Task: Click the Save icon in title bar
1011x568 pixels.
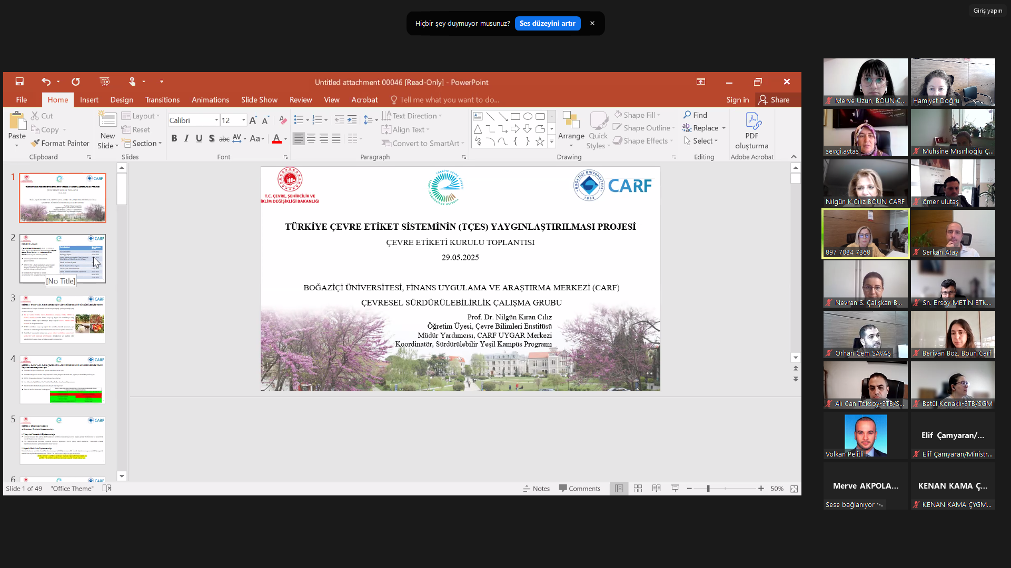Action: (19, 82)
